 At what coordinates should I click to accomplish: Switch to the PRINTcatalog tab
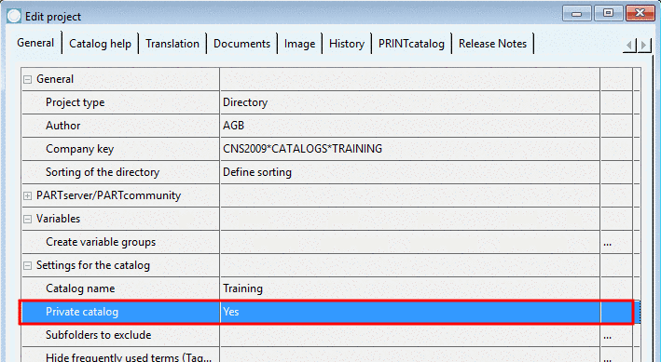pyautogui.click(x=411, y=44)
